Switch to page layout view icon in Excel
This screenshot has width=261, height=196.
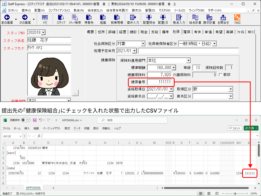pyautogui.click(x=209, y=193)
